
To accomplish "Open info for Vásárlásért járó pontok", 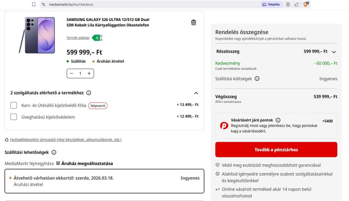I will 278,120.
